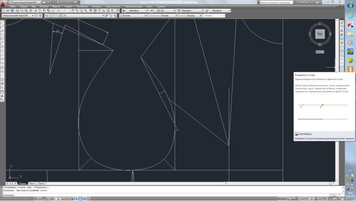Viewport: 356px width, 201px height.
Task: Open Internet Explorer from the taskbar
Action: click(350, 16)
